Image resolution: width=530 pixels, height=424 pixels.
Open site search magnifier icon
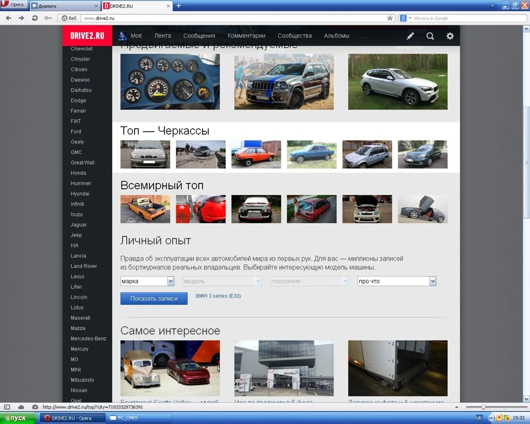[x=430, y=36]
